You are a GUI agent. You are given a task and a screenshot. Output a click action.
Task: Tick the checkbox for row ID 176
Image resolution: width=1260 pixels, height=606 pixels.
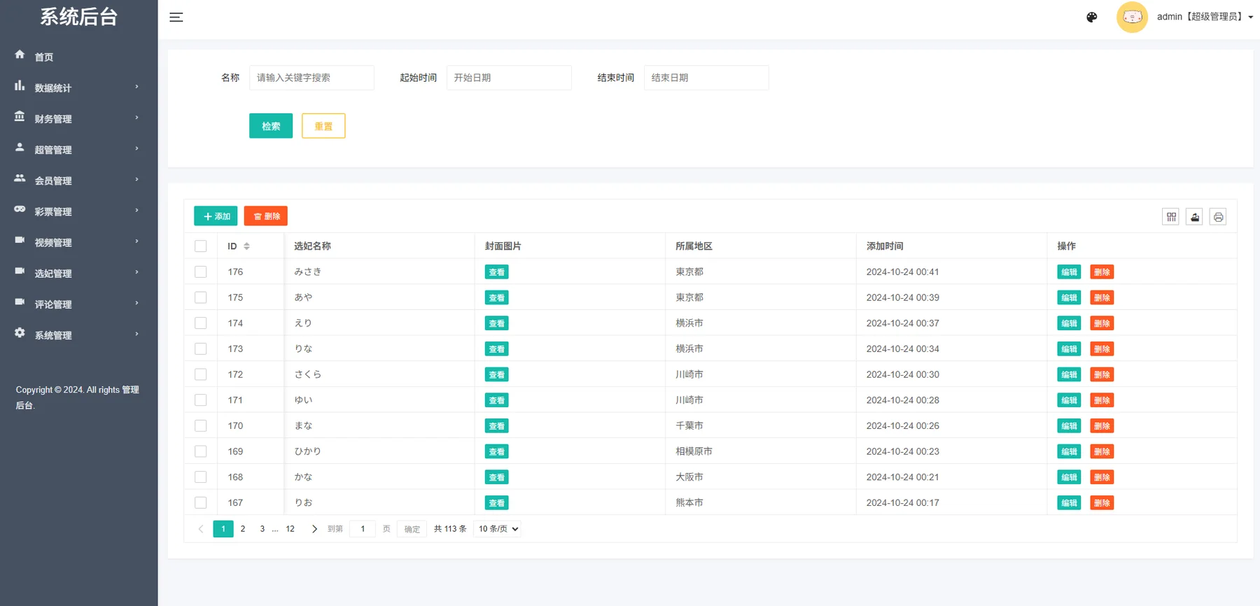point(201,272)
